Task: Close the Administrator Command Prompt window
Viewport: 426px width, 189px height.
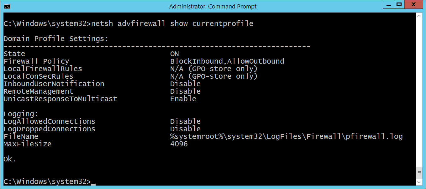Action: (414, 5)
